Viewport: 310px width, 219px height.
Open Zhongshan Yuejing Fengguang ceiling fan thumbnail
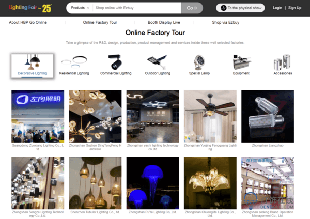(x=210, y=116)
